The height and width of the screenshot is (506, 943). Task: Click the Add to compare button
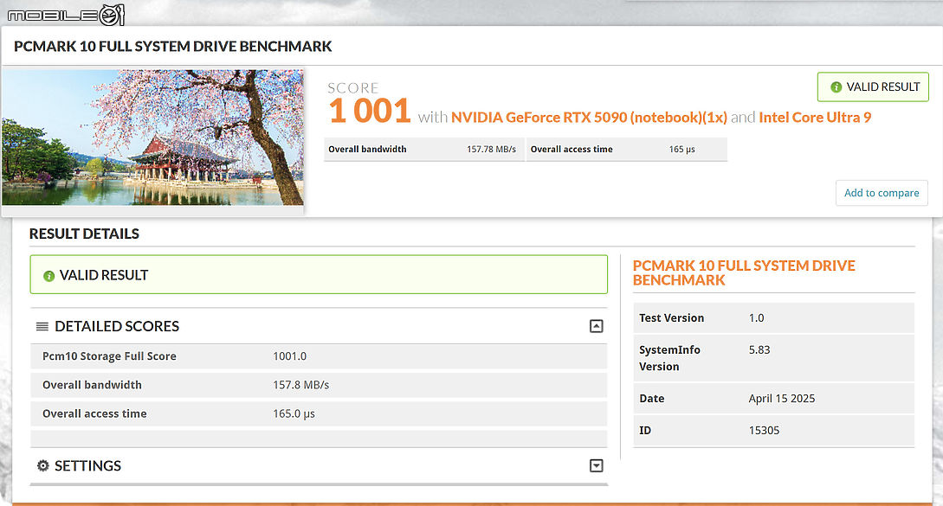point(882,193)
